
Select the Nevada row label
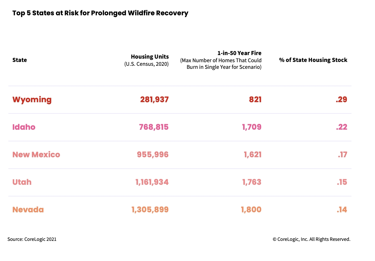click(28, 210)
